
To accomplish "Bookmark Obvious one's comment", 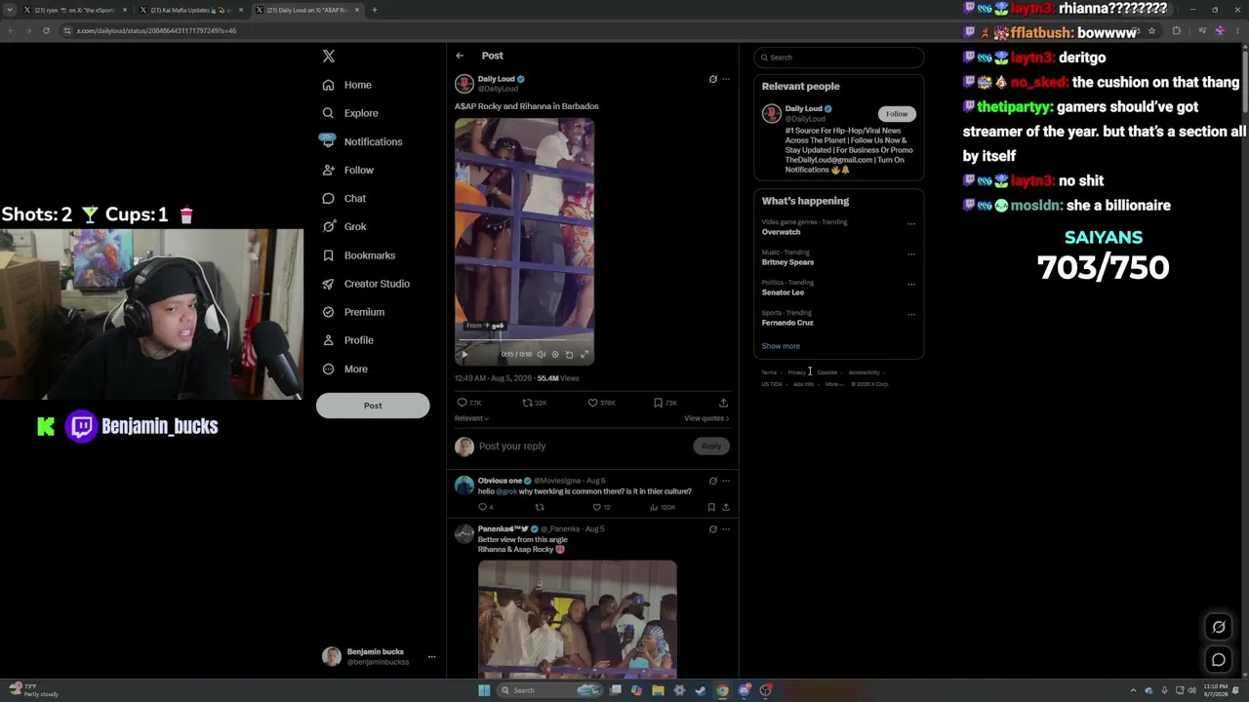I will [x=711, y=507].
